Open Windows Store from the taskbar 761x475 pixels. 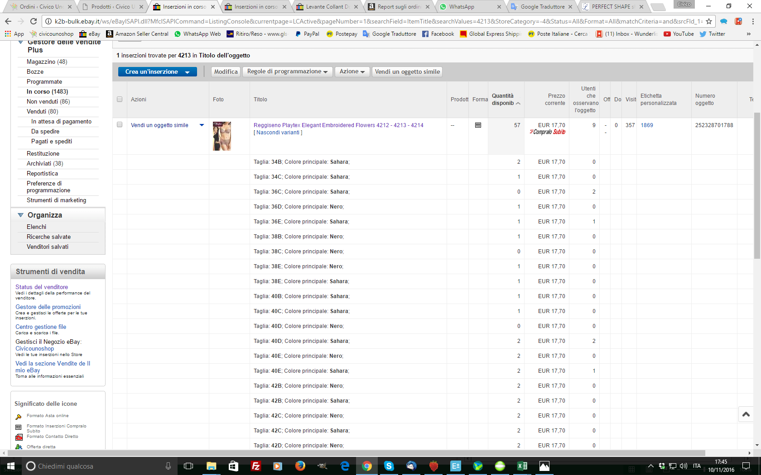pos(233,466)
